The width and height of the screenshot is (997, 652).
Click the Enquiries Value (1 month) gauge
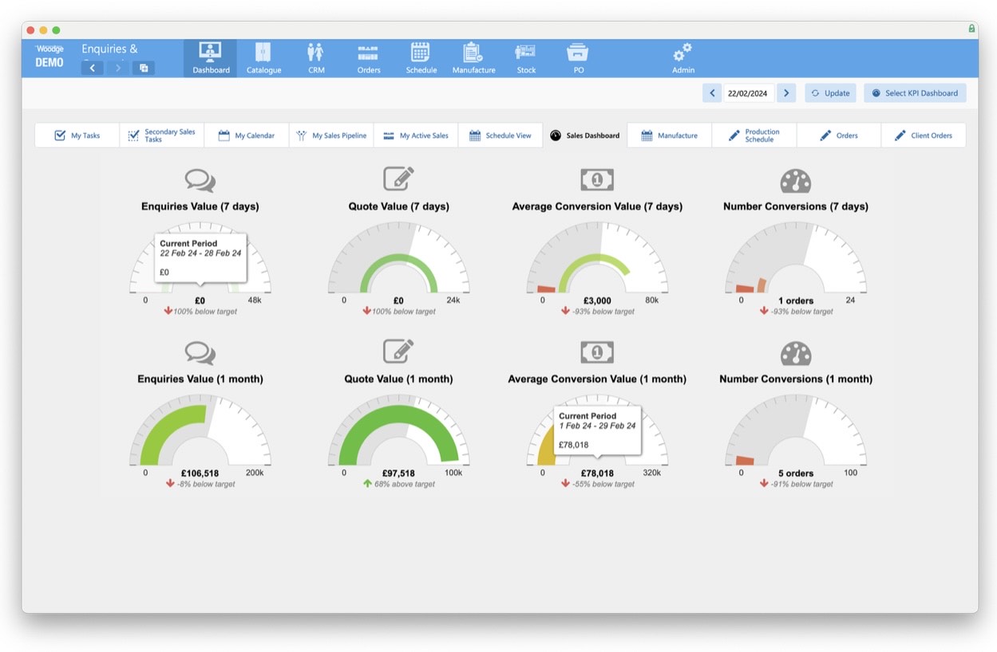[x=200, y=434]
